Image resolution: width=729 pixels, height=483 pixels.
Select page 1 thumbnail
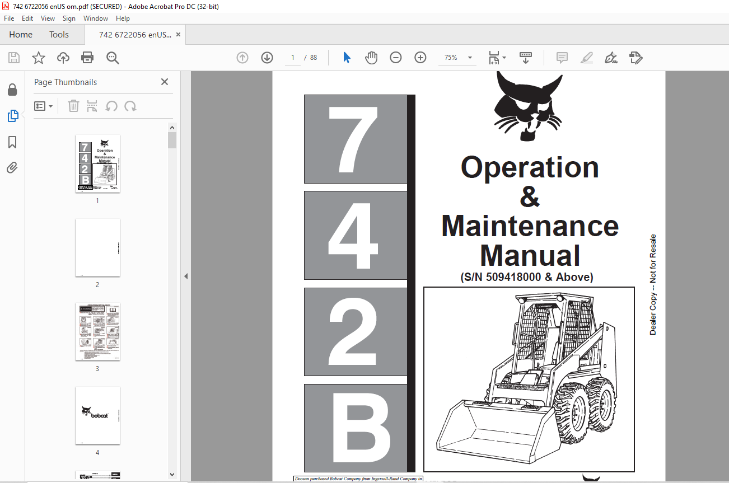point(97,163)
